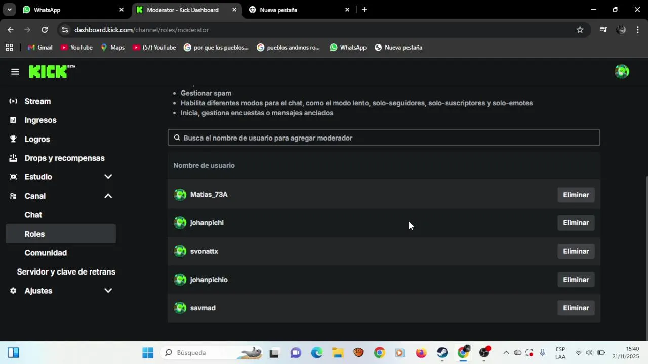Open Windows Start menu

point(148,352)
